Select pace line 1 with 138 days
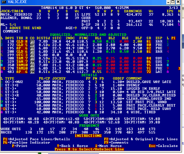 click(90, 42)
